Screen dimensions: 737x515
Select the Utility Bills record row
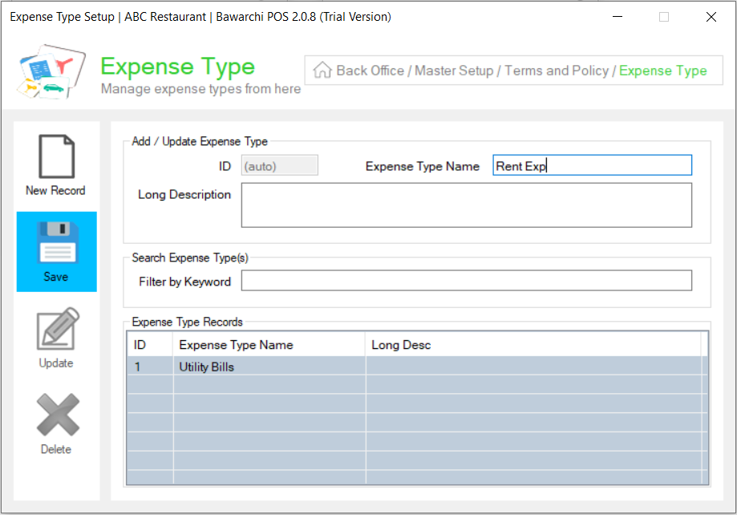point(269,367)
